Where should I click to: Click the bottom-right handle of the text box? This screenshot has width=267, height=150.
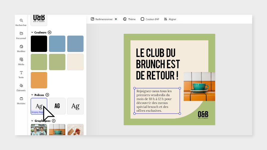[180, 114]
